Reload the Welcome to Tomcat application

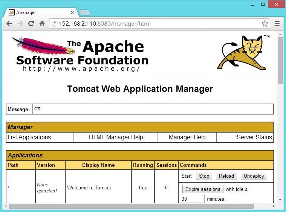coord(226,176)
